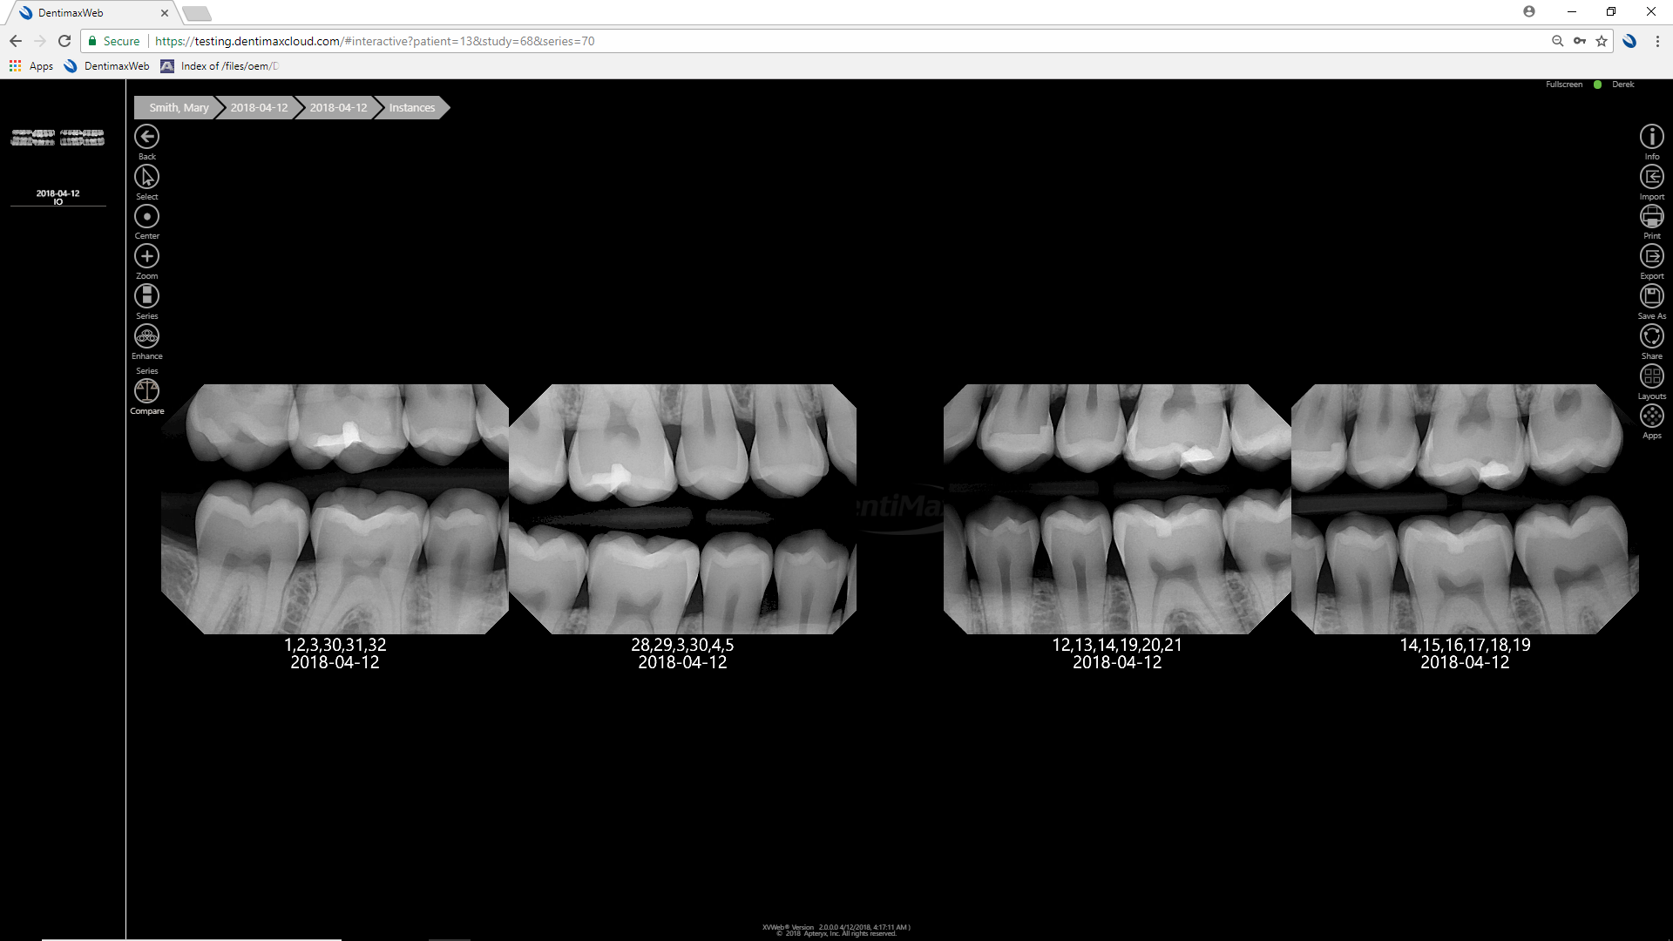Click the Export icon
The image size is (1673, 941).
(x=1651, y=256)
